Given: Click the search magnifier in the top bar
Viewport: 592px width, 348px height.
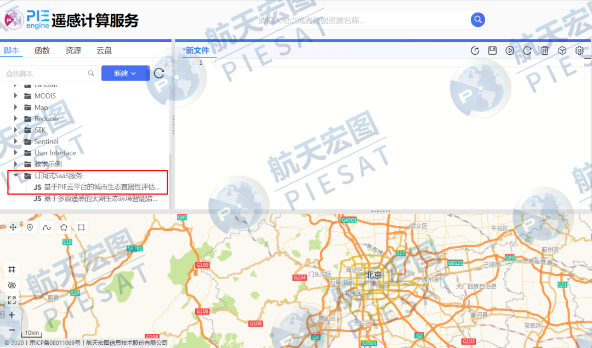Looking at the screenshot, I should [x=477, y=20].
